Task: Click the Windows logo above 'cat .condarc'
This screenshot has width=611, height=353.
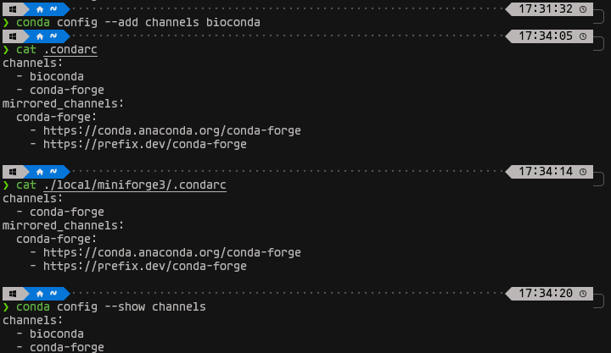Action: pos(12,36)
